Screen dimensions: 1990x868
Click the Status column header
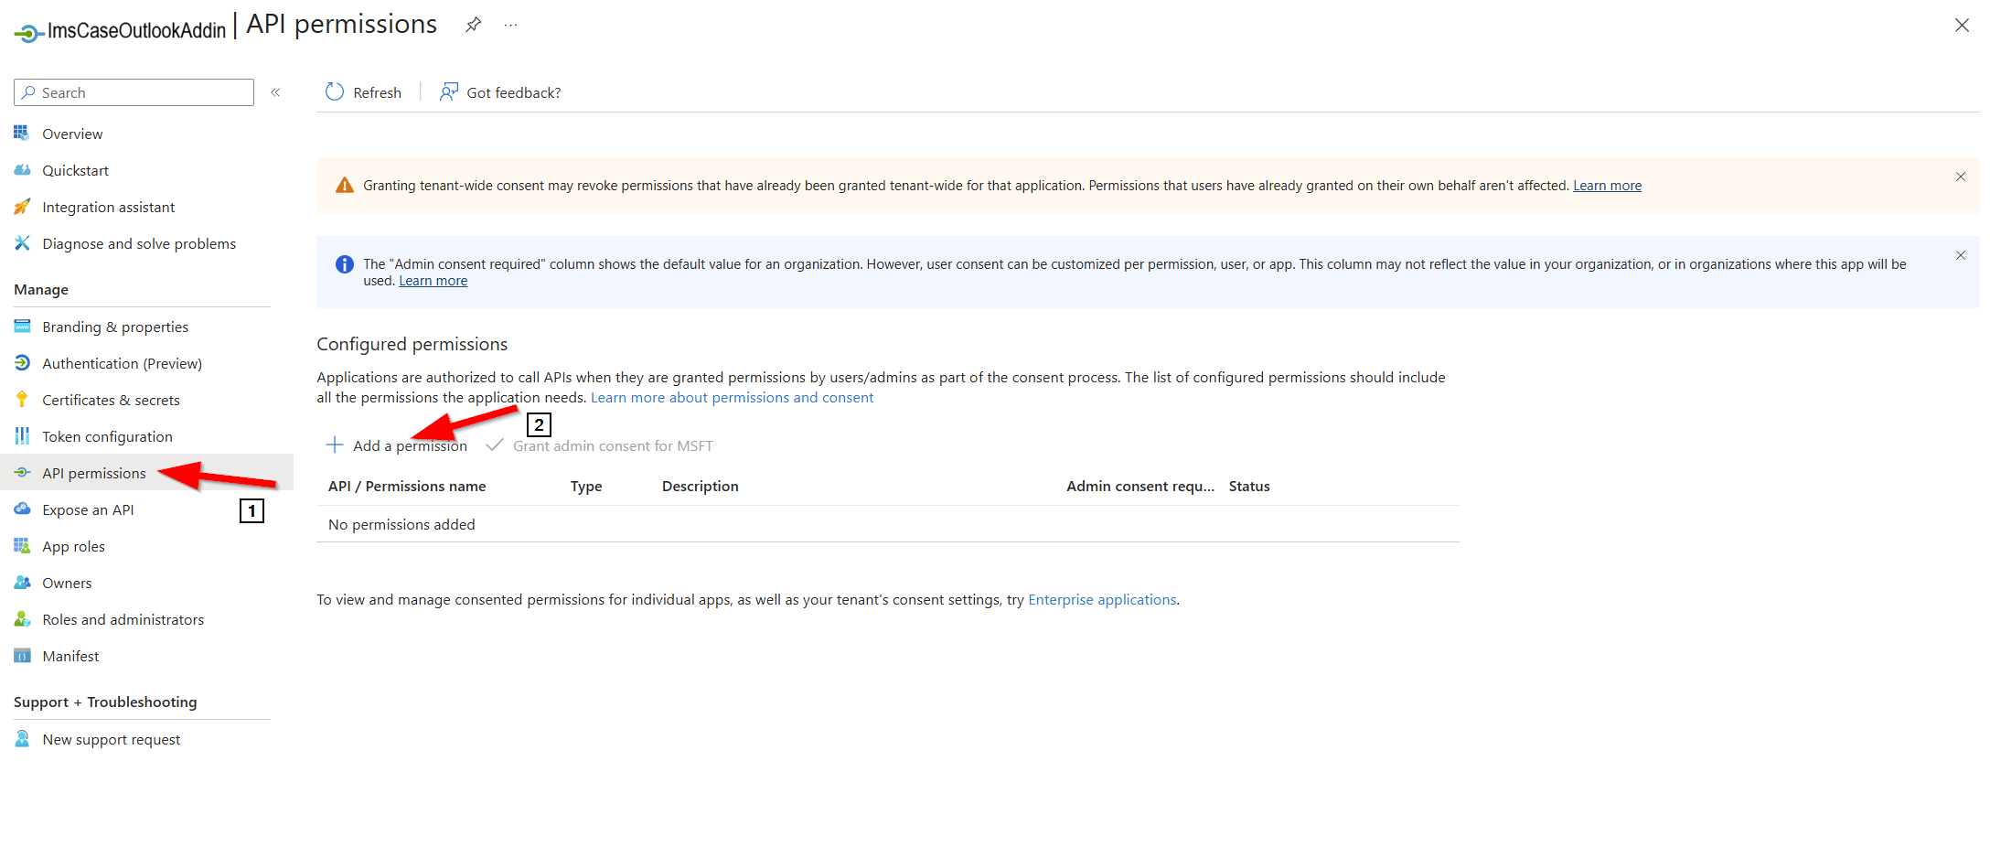1249,486
